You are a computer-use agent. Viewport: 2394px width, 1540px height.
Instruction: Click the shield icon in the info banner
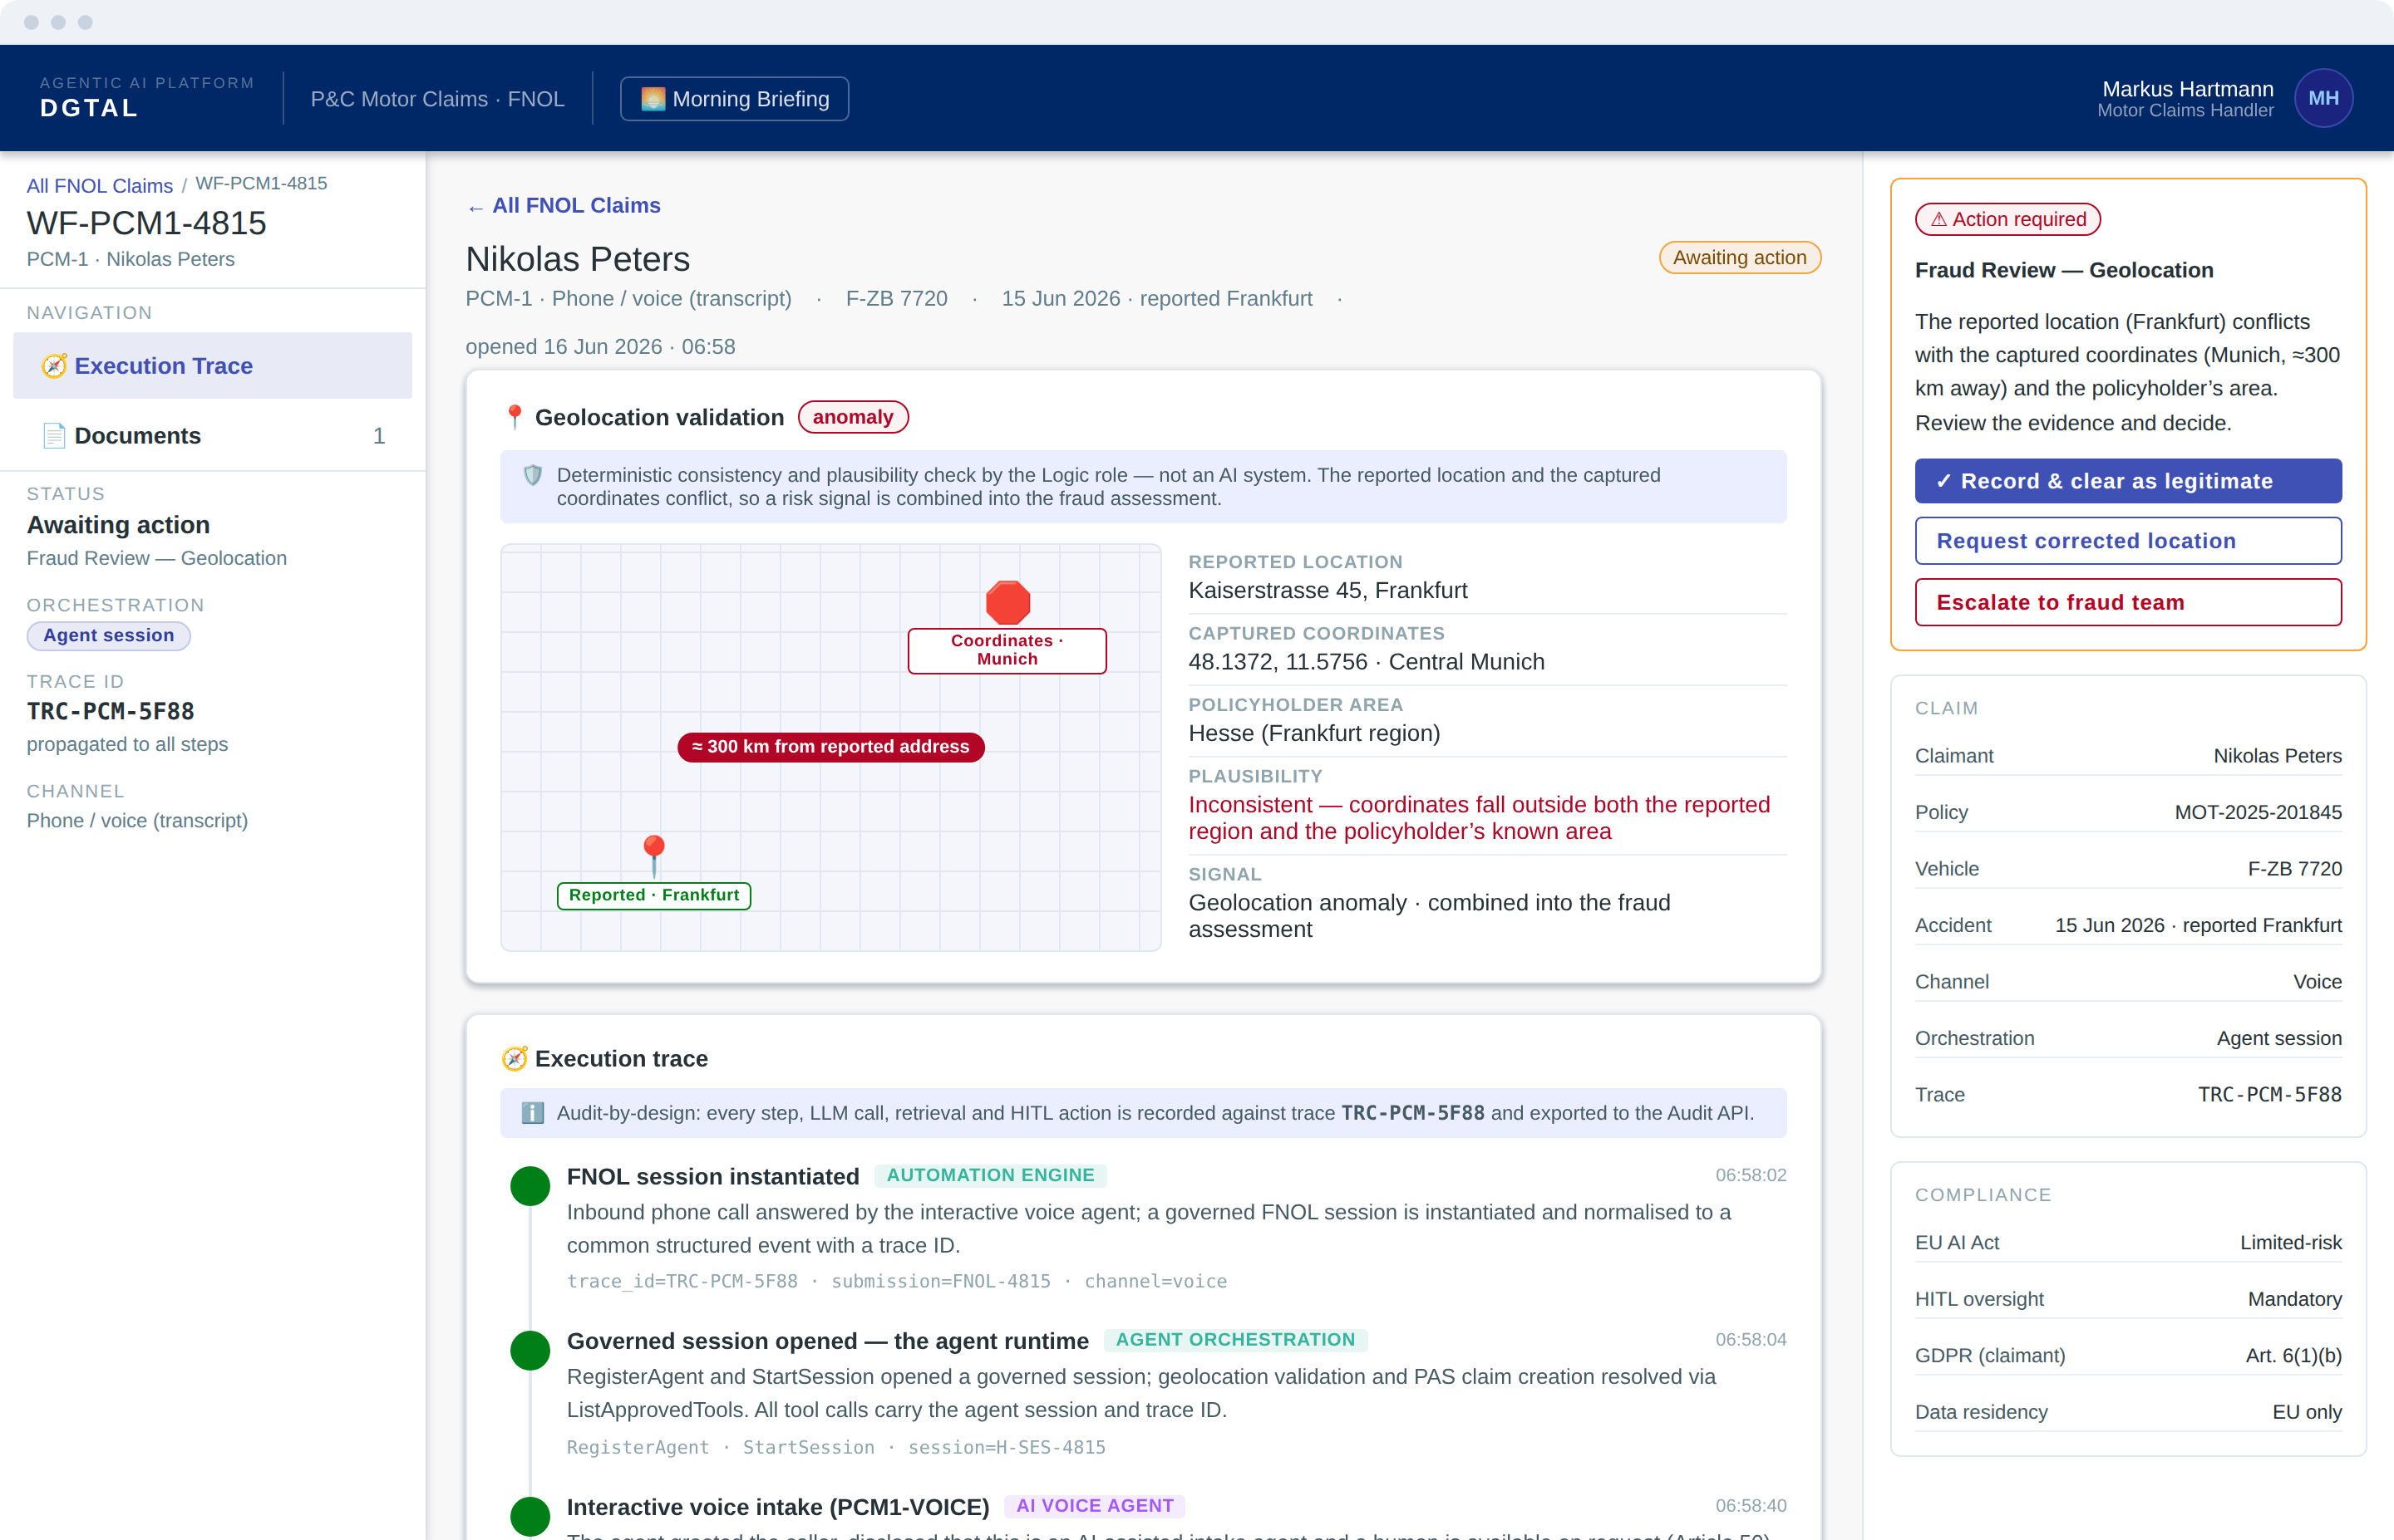tap(533, 475)
